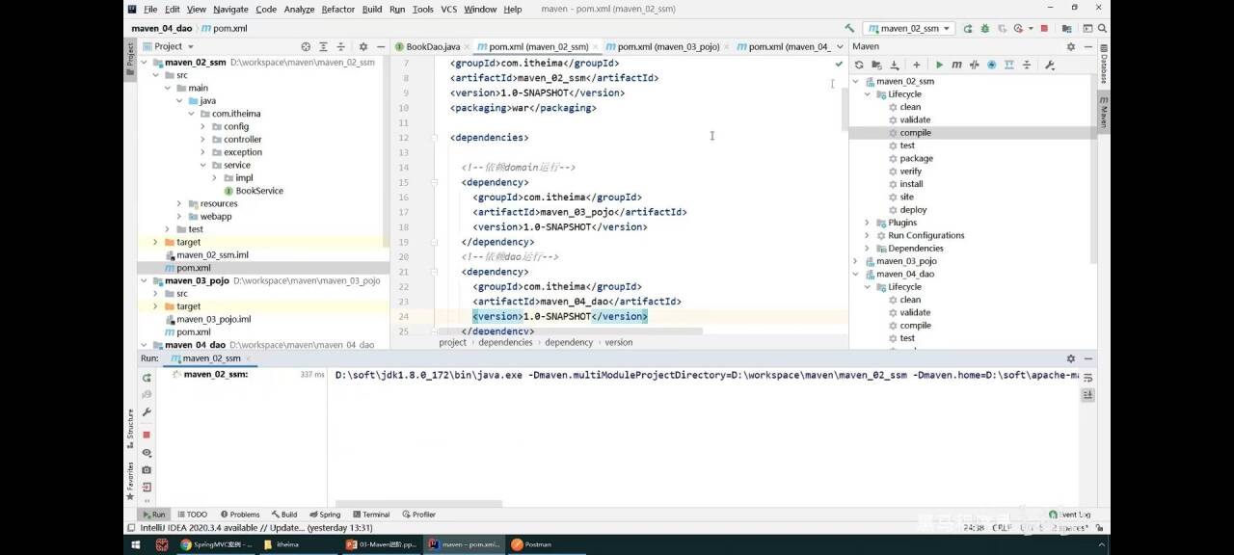This screenshot has height=555, width=1234.
Task: Open the Profiler tool window
Action: coord(418,515)
